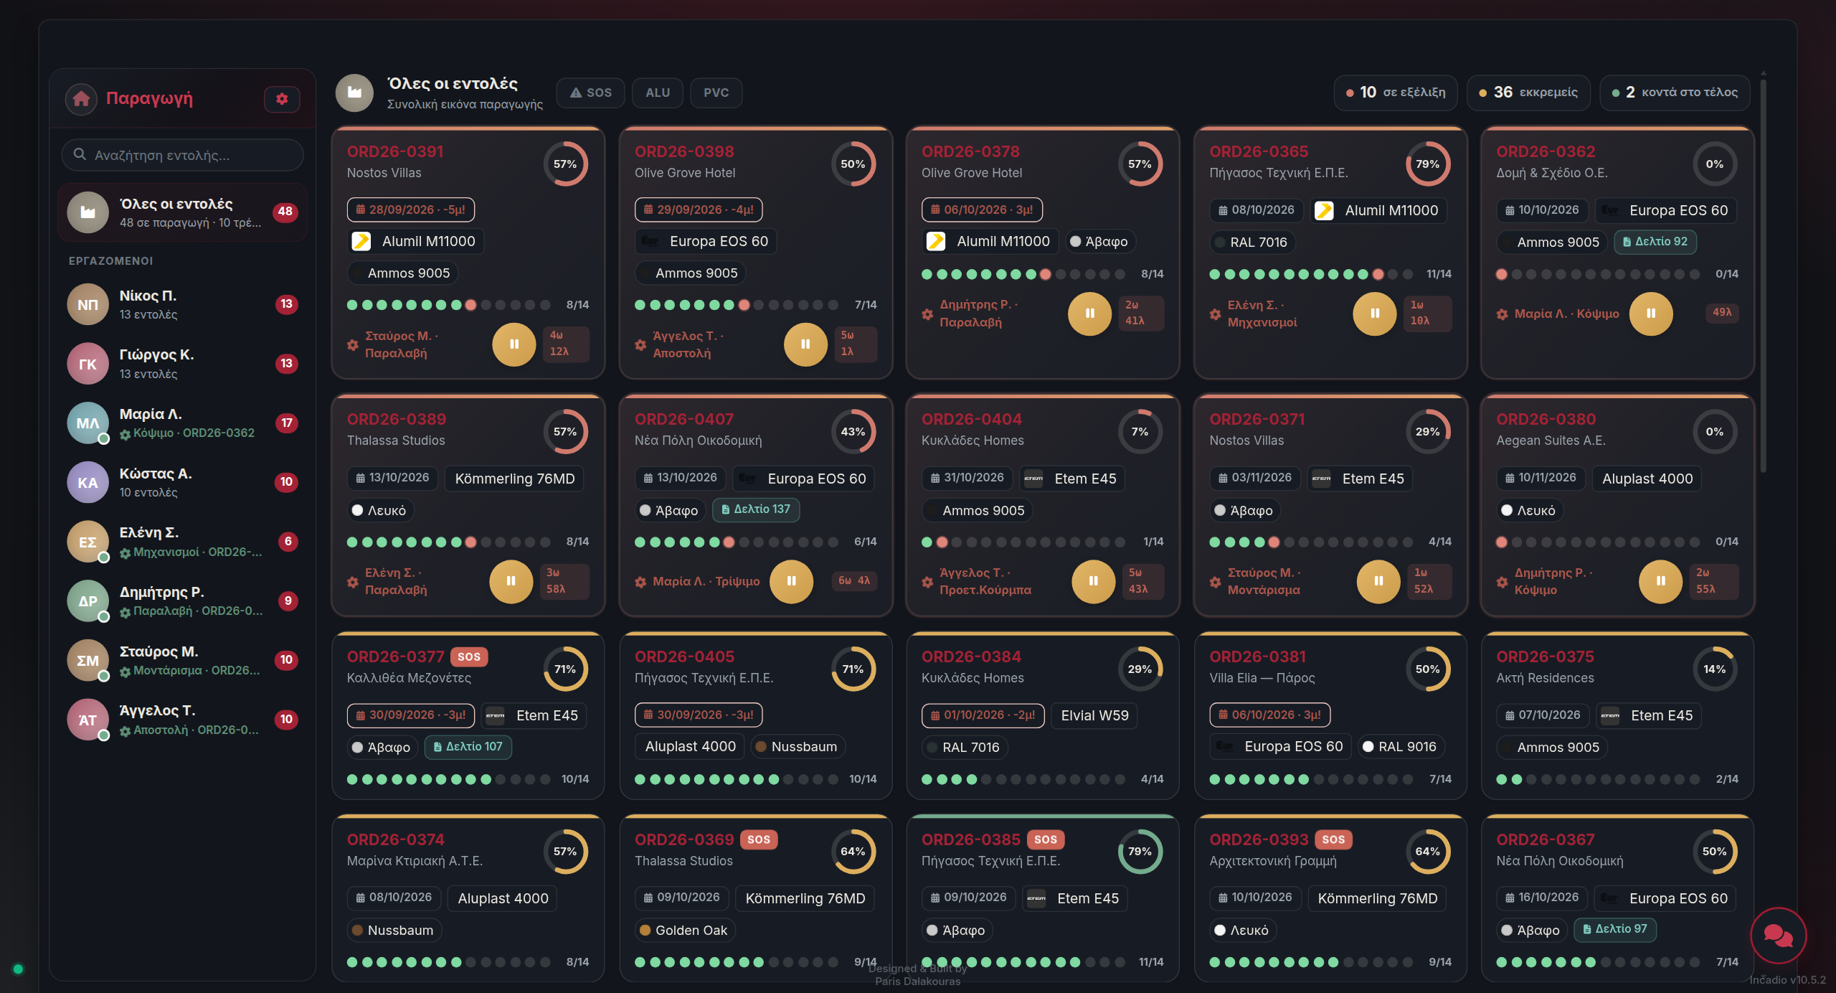The width and height of the screenshot is (1836, 993).
Task: Open order ORD26-0405 card title
Action: 684,656
